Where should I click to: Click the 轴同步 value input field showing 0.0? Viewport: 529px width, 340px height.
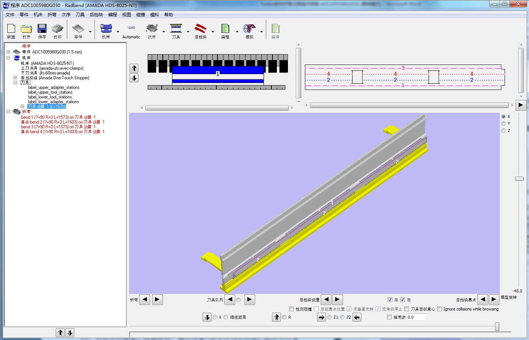[x=416, y=317]
